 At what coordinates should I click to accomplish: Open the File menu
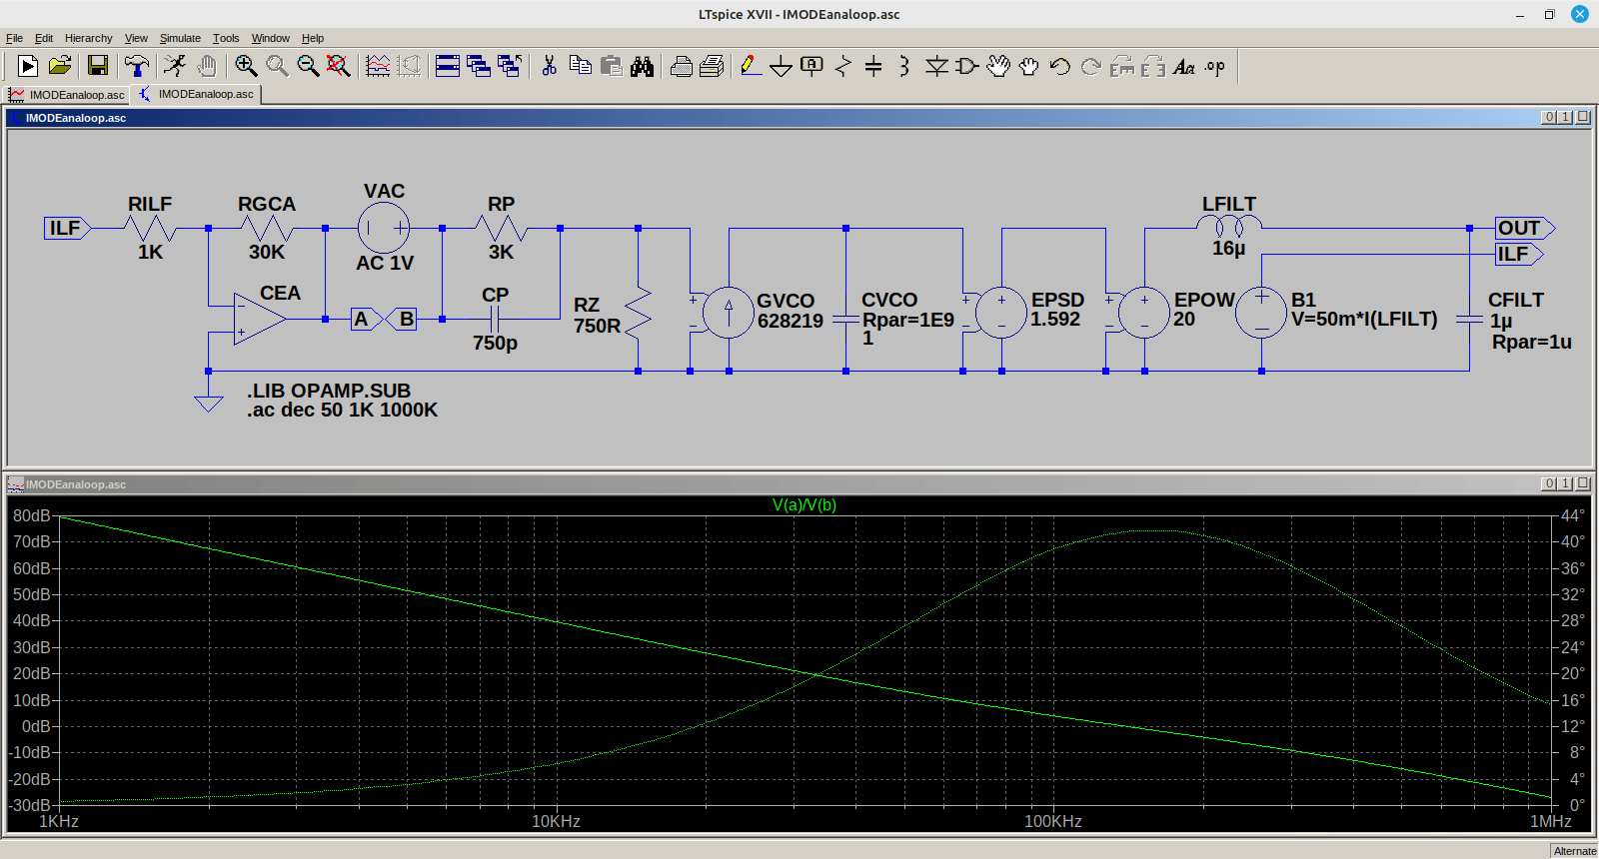point(14,38)
